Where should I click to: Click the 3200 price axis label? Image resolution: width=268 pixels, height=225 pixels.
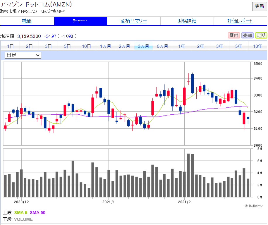(258, 112)
